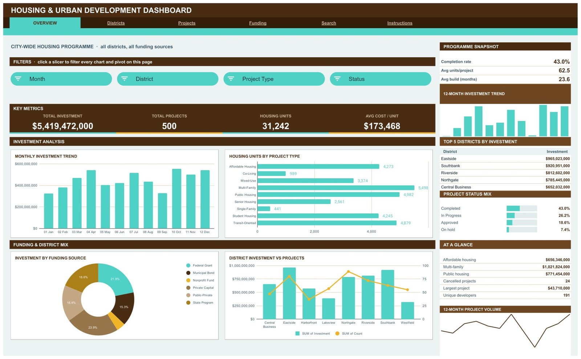Click the Single-Family bar labeled 441
The image size is (581, 359).
(264, 209)
